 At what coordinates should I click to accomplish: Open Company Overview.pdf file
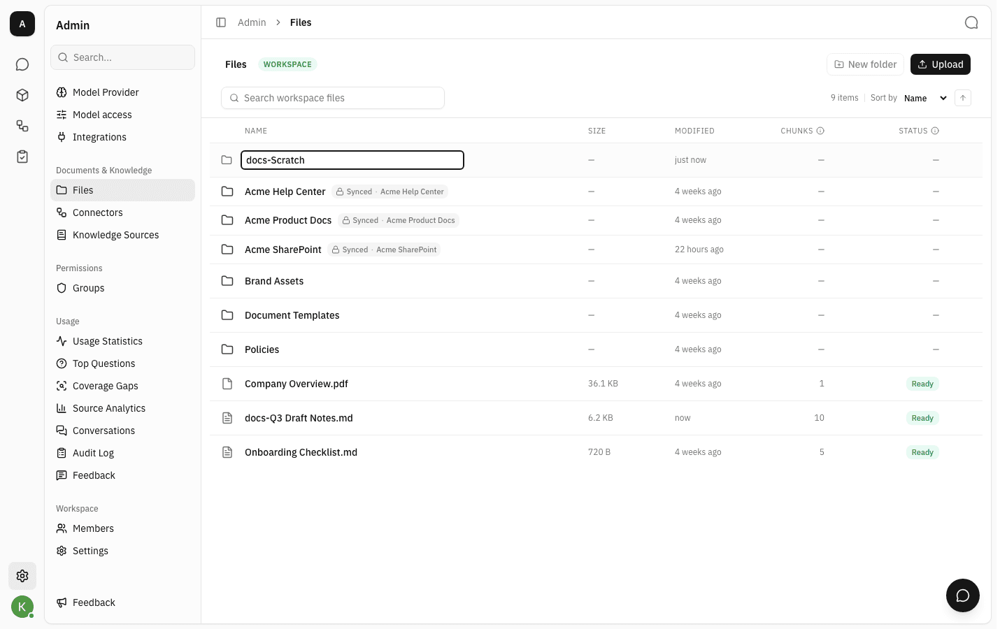297,384
